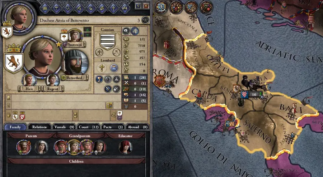
Task: Switch to the Relations tab
Action: click(x=39, y=127)
